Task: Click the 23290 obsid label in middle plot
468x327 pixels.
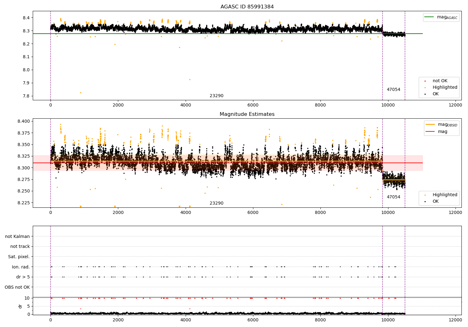Action: click(x=217, y=203)
